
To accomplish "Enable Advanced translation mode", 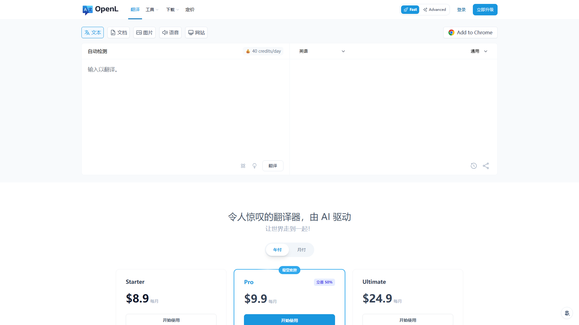I will tap(435, 9).
